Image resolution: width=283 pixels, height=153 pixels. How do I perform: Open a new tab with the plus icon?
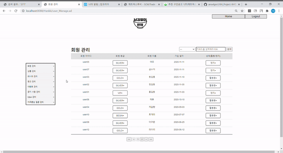(246, 4)
